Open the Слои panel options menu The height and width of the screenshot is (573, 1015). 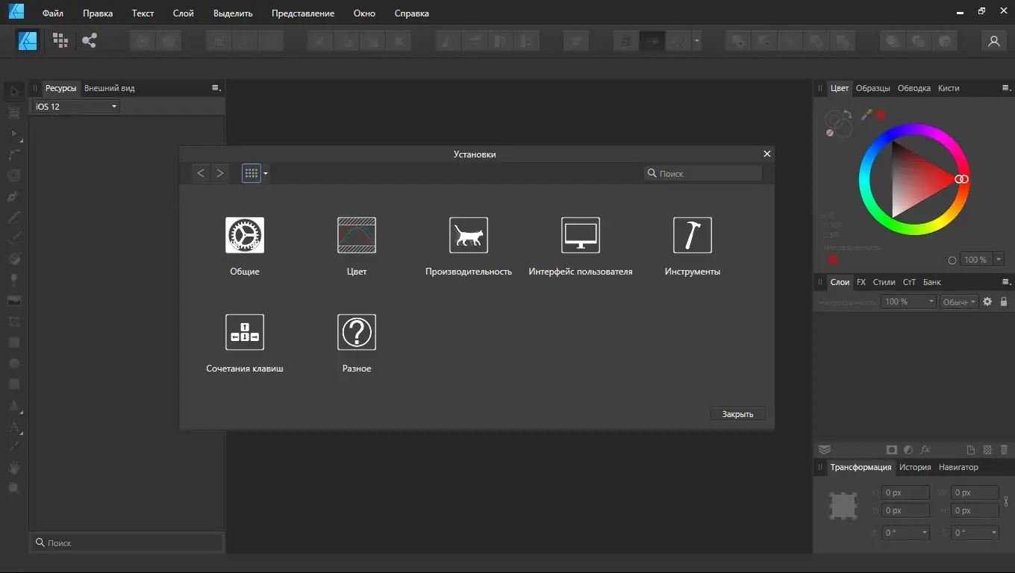pyautogui.click(x=1006, y=282)
